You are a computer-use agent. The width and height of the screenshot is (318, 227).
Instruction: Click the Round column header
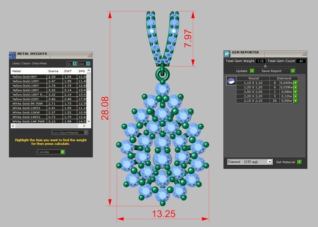pyautogui.click(x=253, y=78)
